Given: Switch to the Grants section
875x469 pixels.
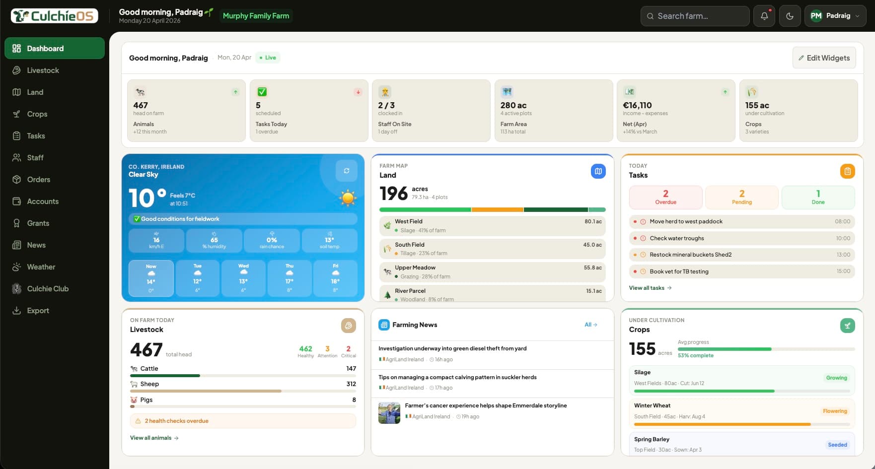Looking at the screenshot, I should pyautogui.click(x=38, y=223).
